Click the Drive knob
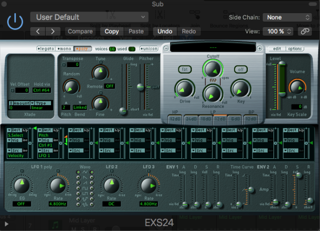 click(185, 89)
